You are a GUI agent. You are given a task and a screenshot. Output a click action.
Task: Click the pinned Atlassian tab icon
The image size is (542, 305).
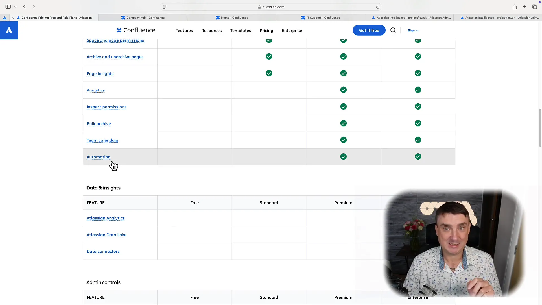tap(5, 18)
